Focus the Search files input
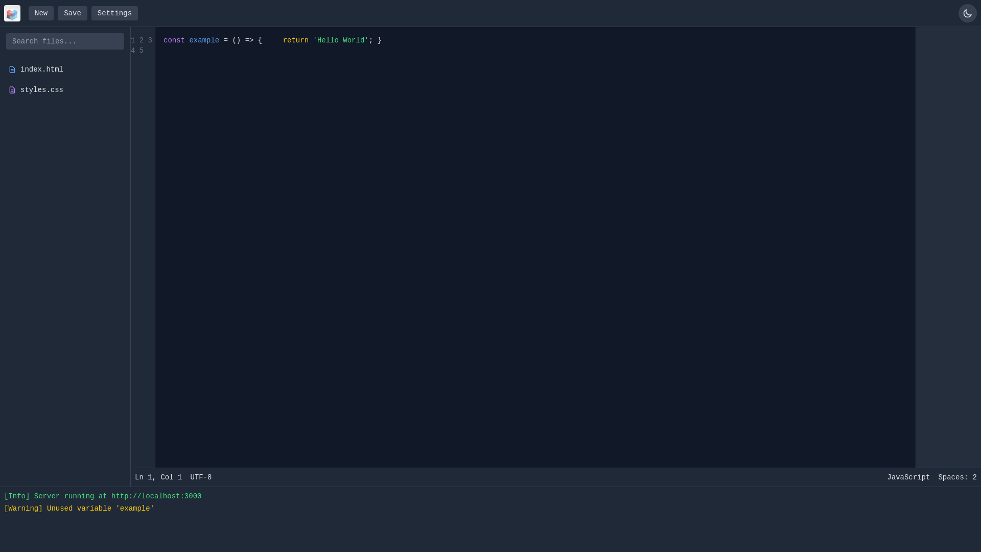Screen dimensions: 981x552 coord(65,41)
